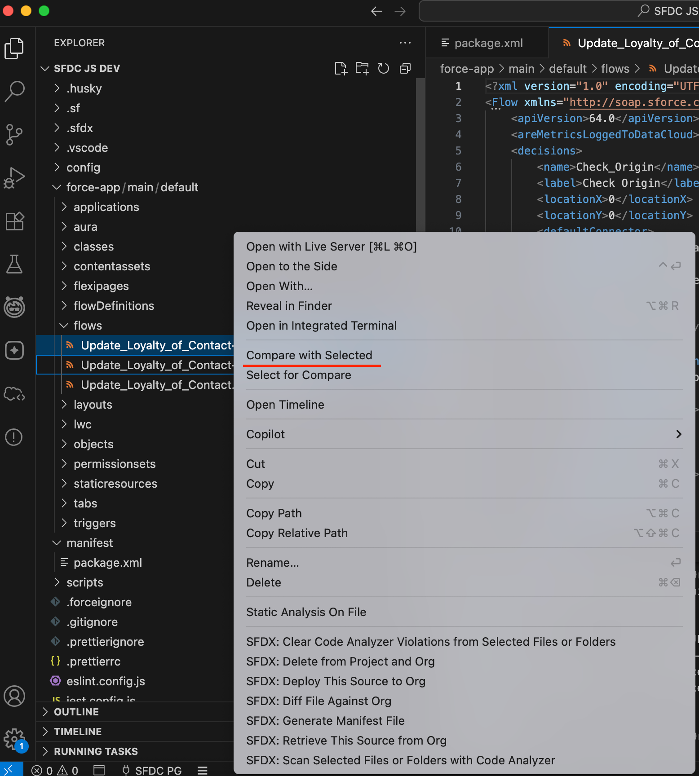Image resolution: width=699 pixels, height=776 pixels.
Task: Click Collapse Folders icon in Explorer
Action: (405, 68)
